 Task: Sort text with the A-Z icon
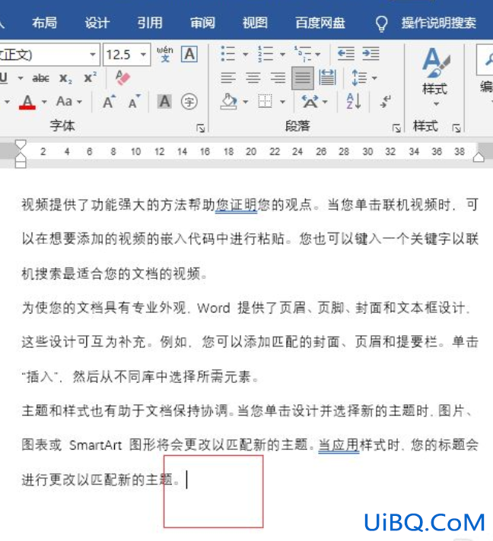(x=354, y=102)
